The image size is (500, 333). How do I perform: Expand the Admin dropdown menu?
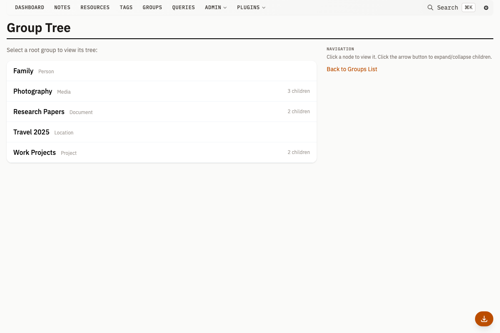[215, 7]
